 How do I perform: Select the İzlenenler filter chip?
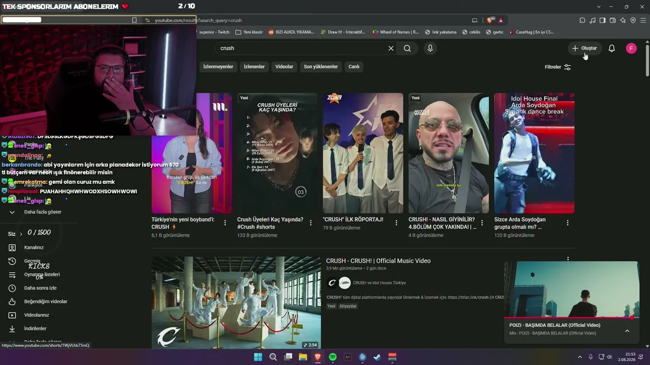[254, 66]
